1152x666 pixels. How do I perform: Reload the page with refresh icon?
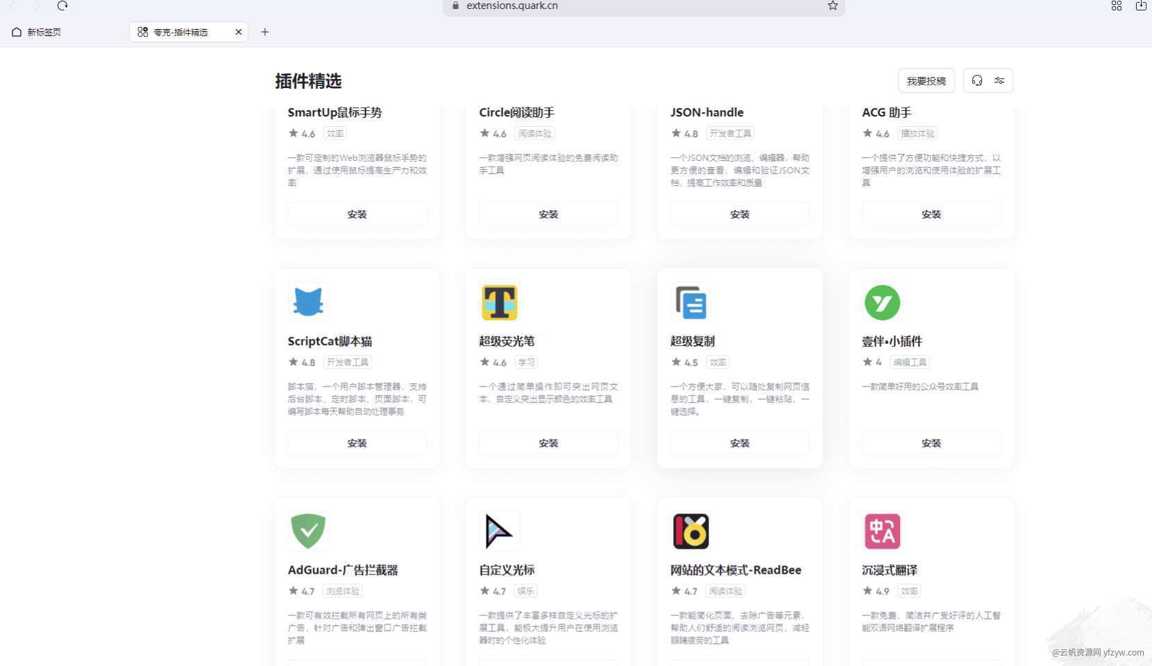[x=62, y=6]
